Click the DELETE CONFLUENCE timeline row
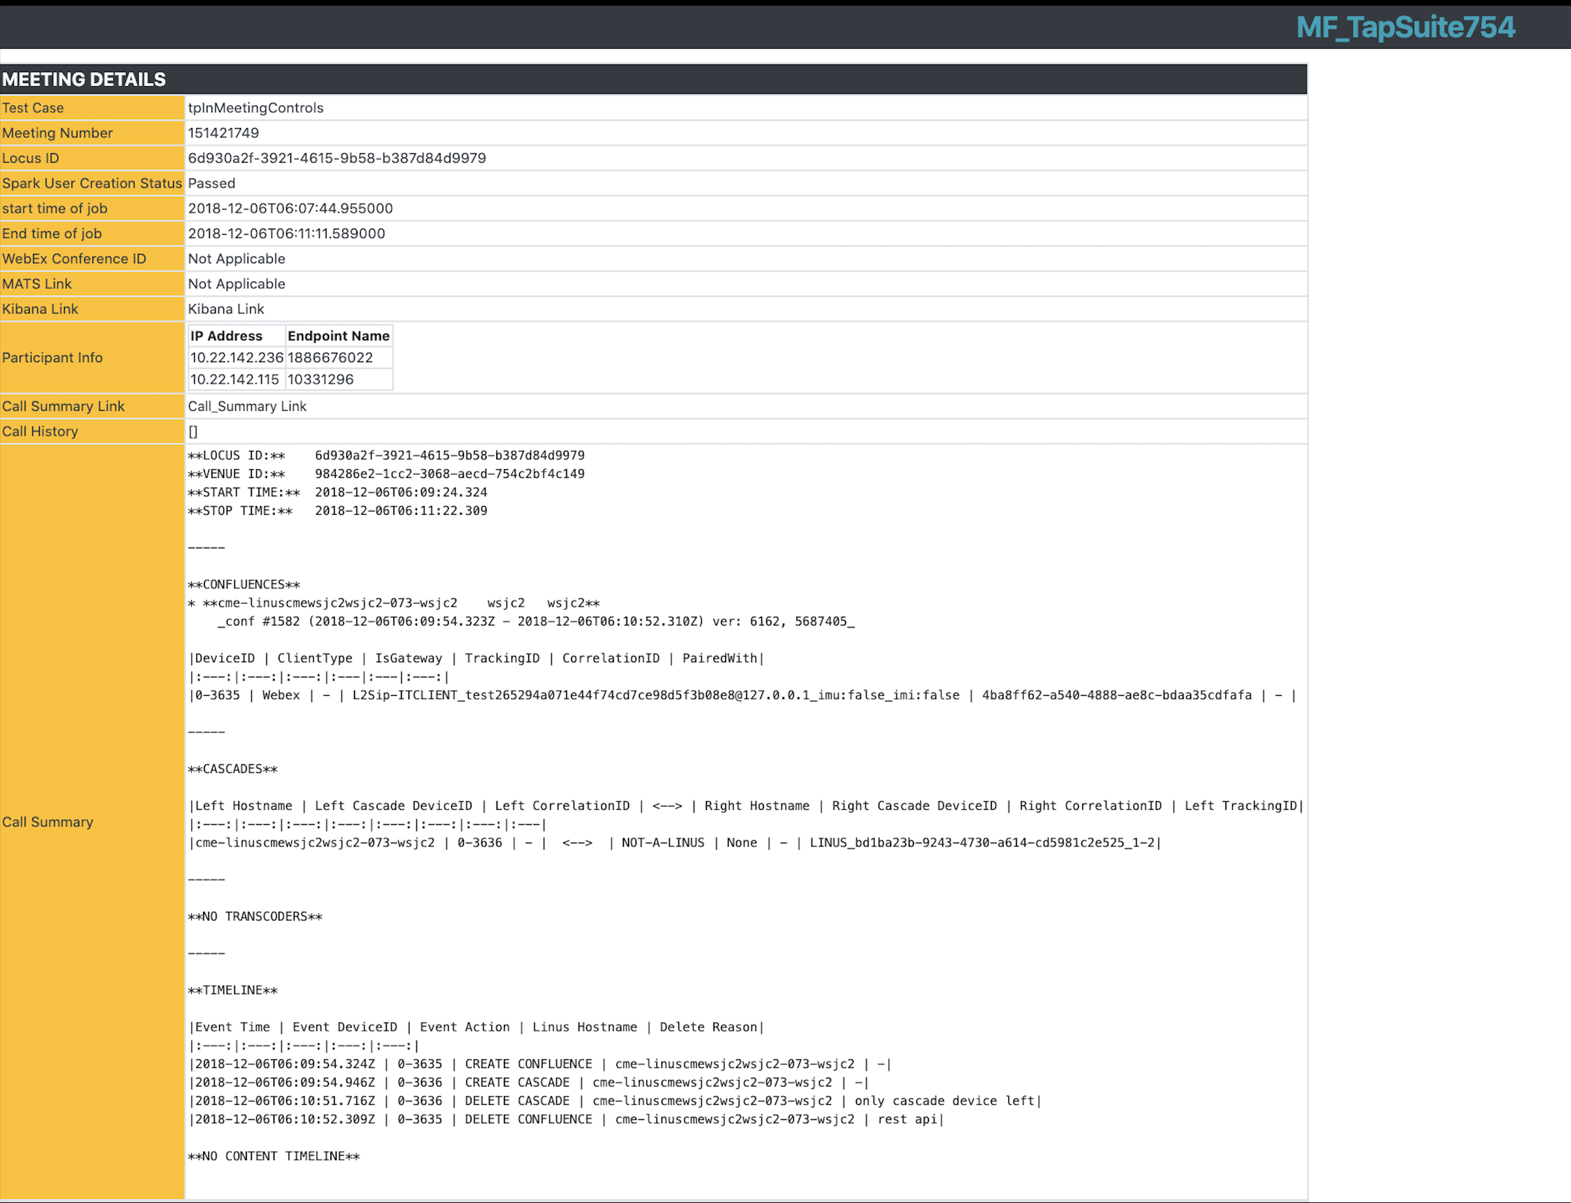Screen dimensions: 1571x1203 [565, 1119]
